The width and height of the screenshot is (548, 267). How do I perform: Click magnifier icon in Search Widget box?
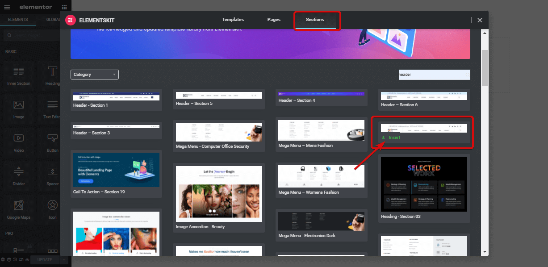pyautogui.click(x=10, y=35)
